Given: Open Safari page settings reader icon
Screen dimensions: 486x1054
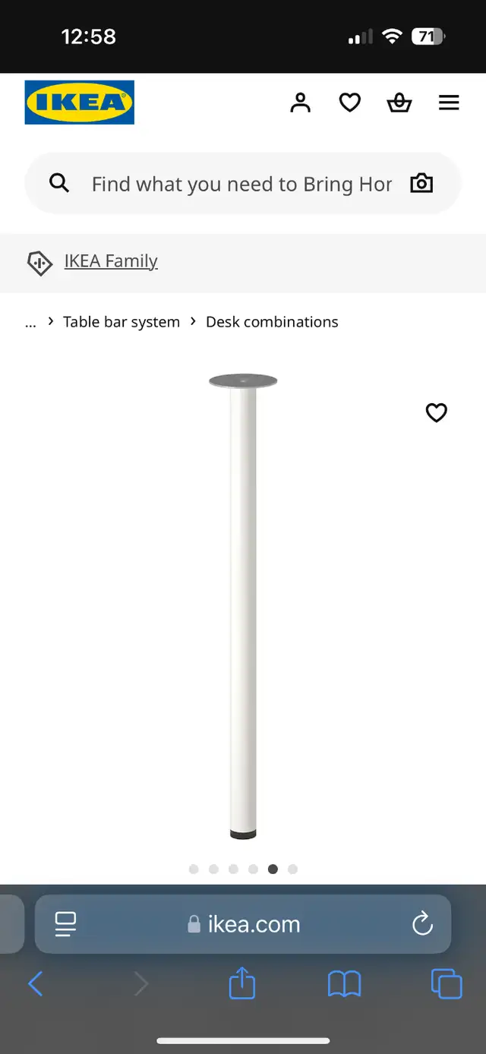Looking at the screenshot, I should click(x=66, y=924).
